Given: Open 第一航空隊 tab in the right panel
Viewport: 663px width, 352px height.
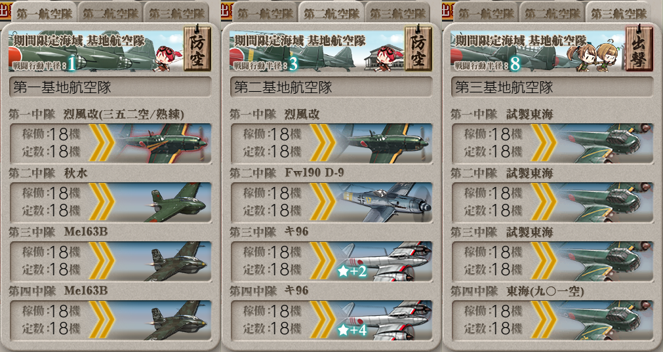Looking at the screenshot, I should pos(486,13).
